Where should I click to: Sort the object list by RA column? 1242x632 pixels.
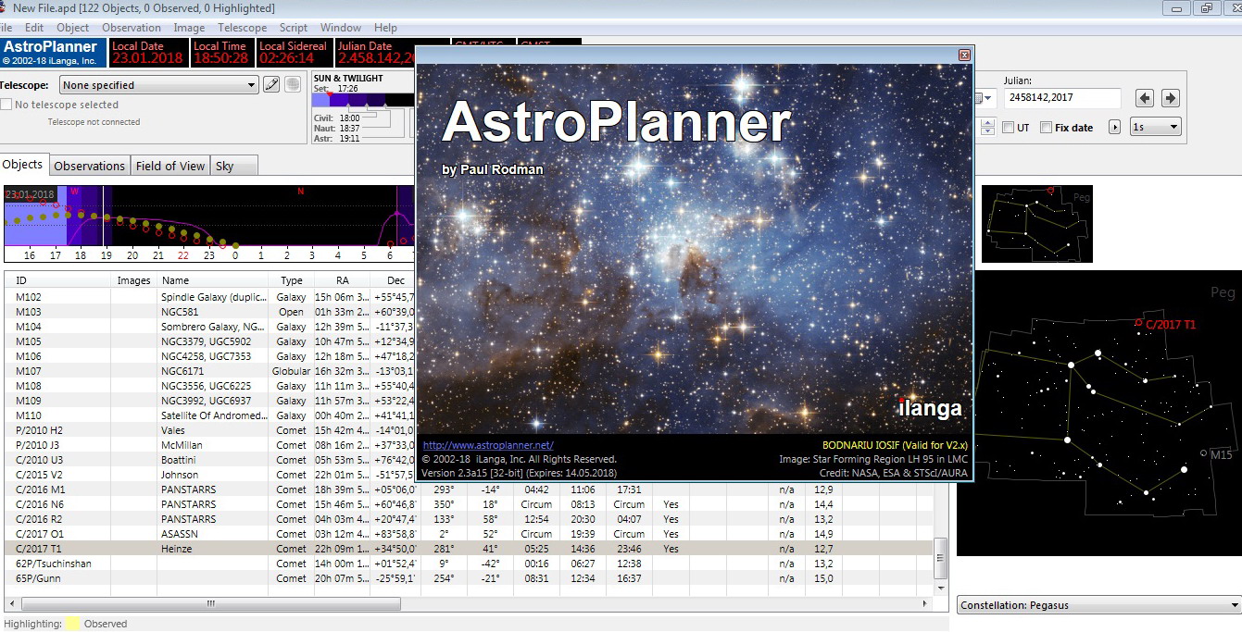(x=343, y=280)
